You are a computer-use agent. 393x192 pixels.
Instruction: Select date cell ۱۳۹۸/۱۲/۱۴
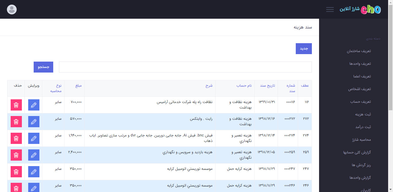coord(267,135)
